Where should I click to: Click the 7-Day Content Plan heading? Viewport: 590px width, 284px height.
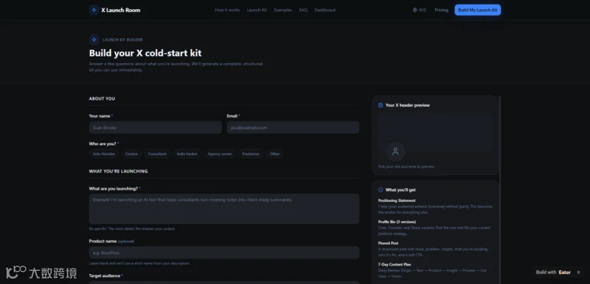[395, 264]
